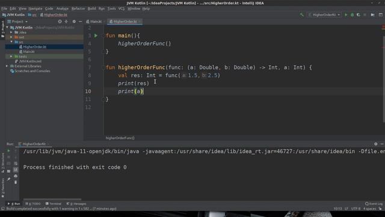This screenshot has height=217, width=385.
Task: Expand the tests folder
Action: pos(11,56)
